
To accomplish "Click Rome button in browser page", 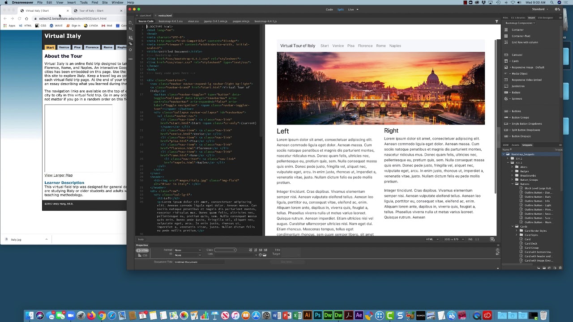I will [x=108, y=47].
